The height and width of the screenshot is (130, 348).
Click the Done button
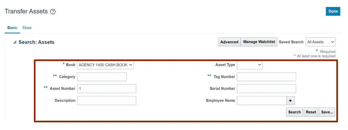(333, 11)
